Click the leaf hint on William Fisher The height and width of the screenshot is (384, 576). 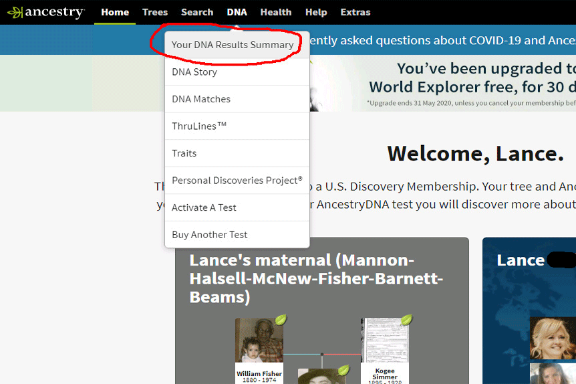pyautogui.click(x=281, y=320)
